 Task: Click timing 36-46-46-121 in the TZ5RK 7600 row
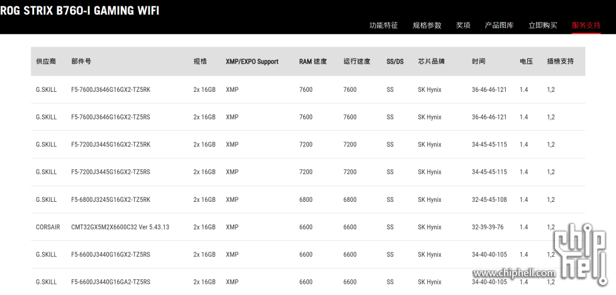(x=489, y=89)
